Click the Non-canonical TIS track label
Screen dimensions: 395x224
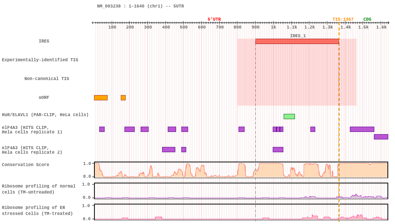(47, 79)
